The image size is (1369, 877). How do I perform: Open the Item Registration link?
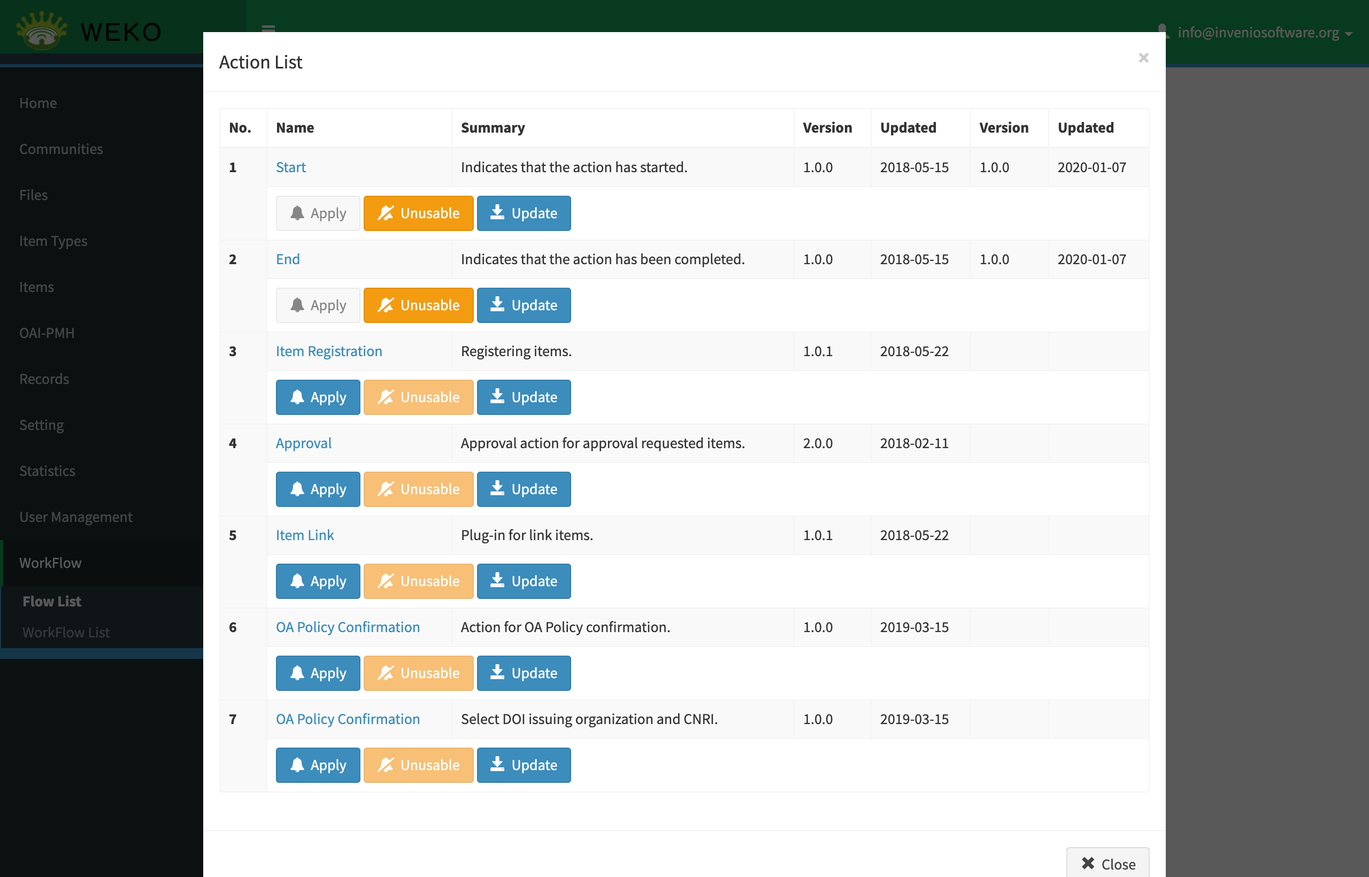click(x=328, y=351)
